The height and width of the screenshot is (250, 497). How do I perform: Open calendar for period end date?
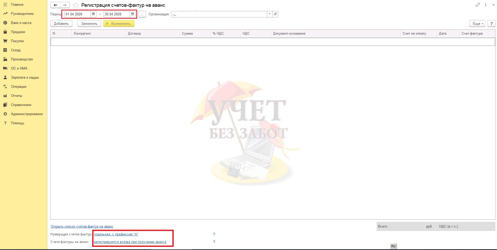133,14
